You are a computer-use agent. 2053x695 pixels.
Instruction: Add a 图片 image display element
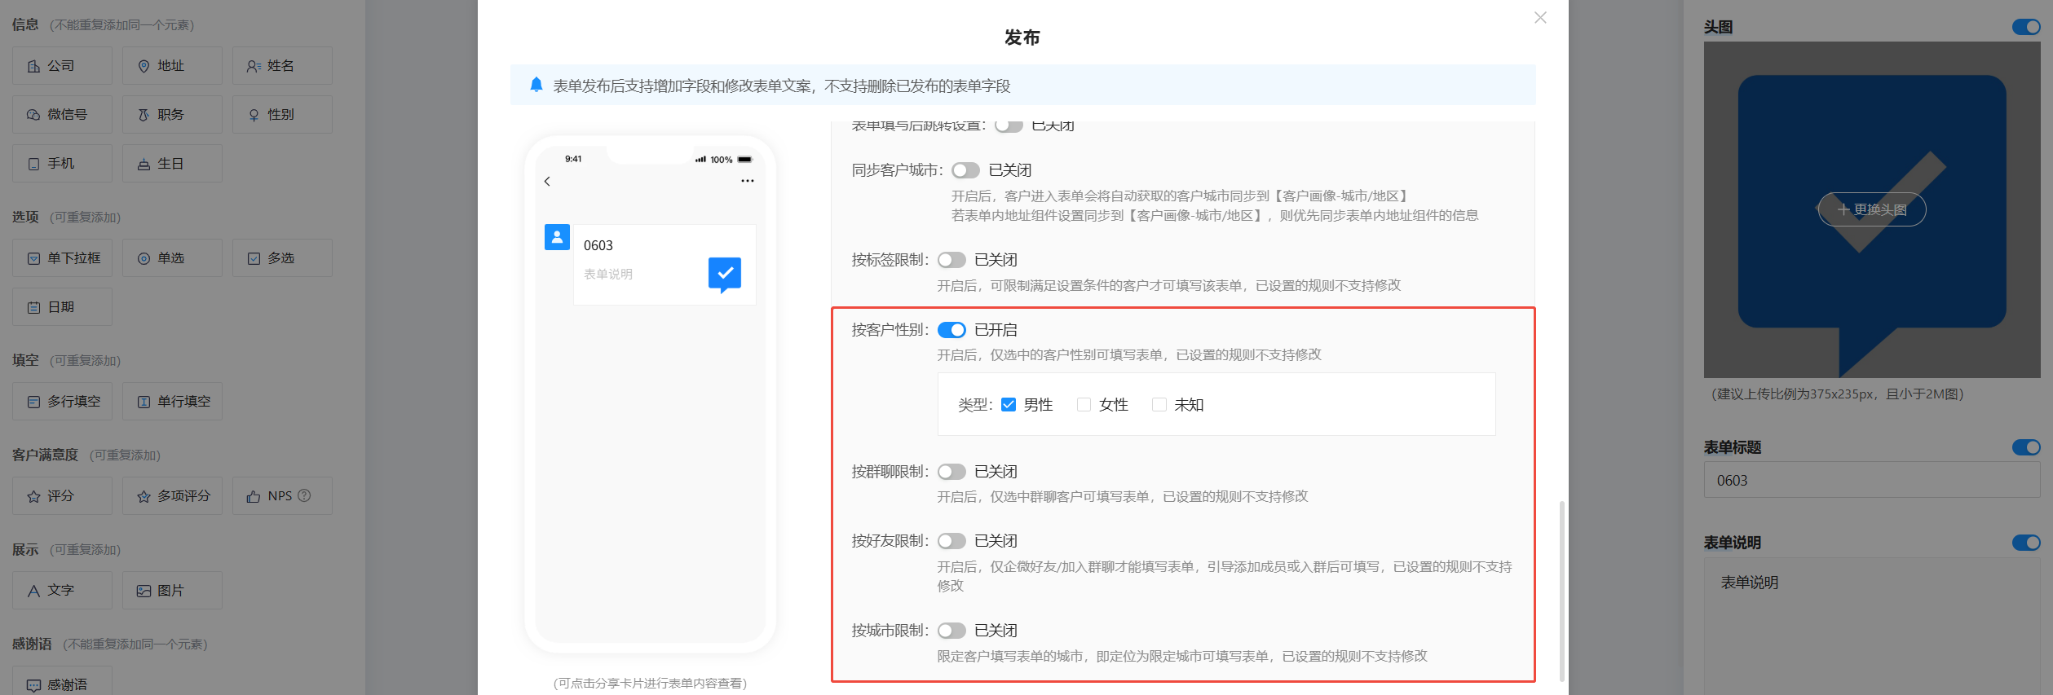pyautogui.click(x=172, y=591)
